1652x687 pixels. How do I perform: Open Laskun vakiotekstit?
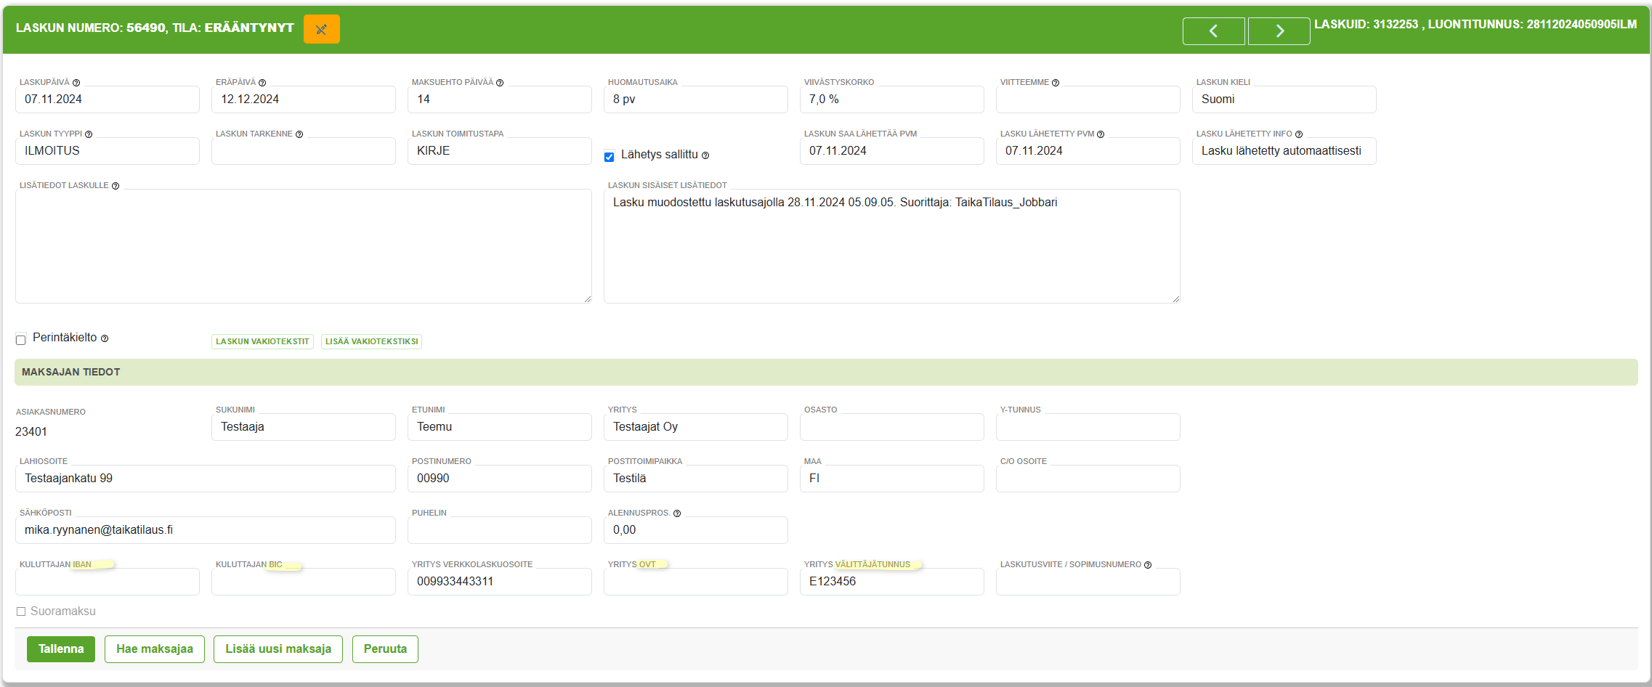[262, 341]
